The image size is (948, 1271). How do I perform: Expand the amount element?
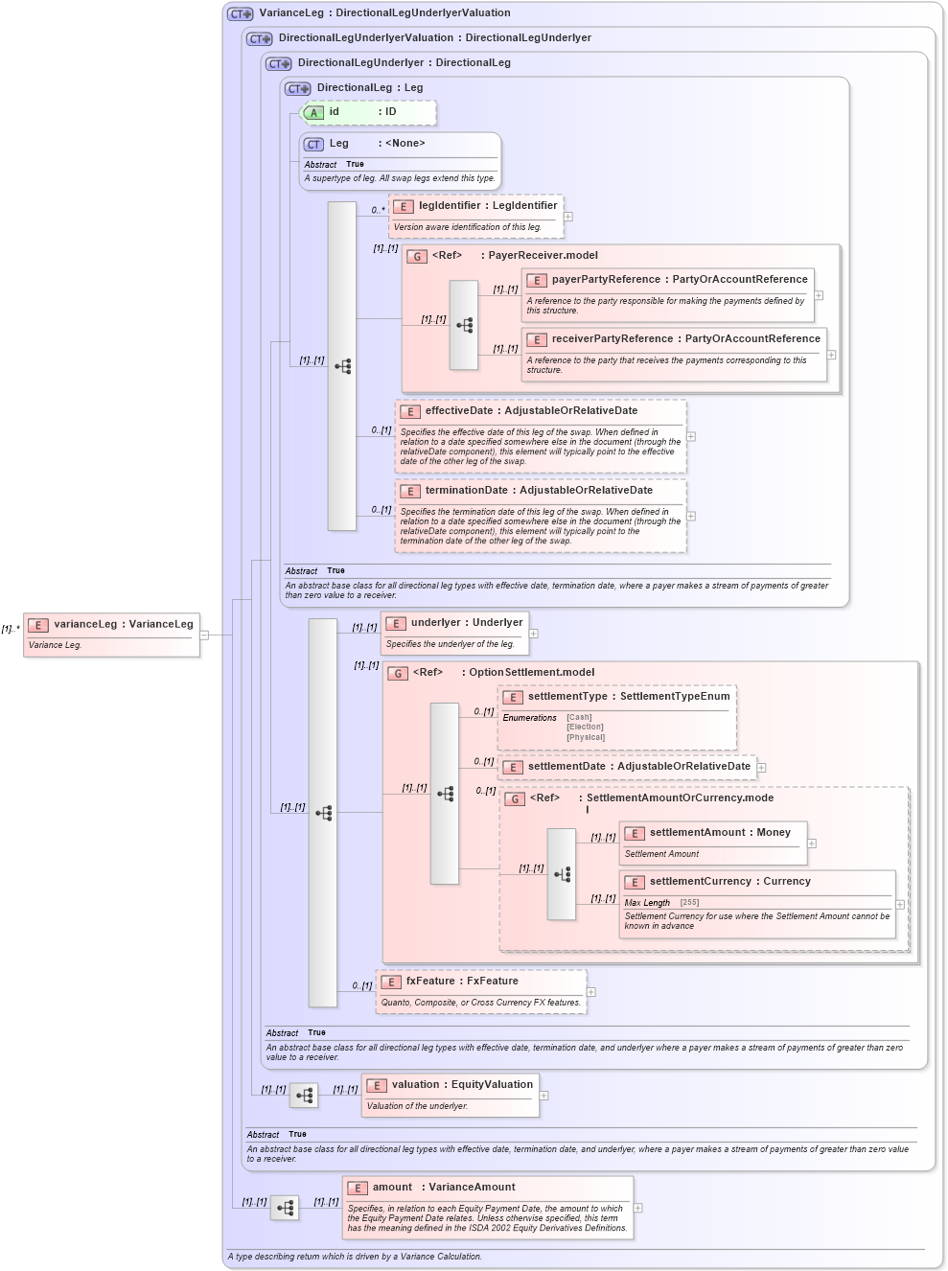(x=638, y=1208)
